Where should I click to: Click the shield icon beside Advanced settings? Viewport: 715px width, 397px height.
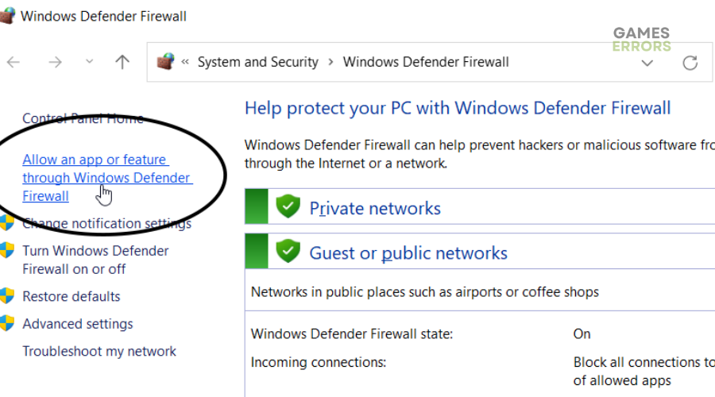7,323
